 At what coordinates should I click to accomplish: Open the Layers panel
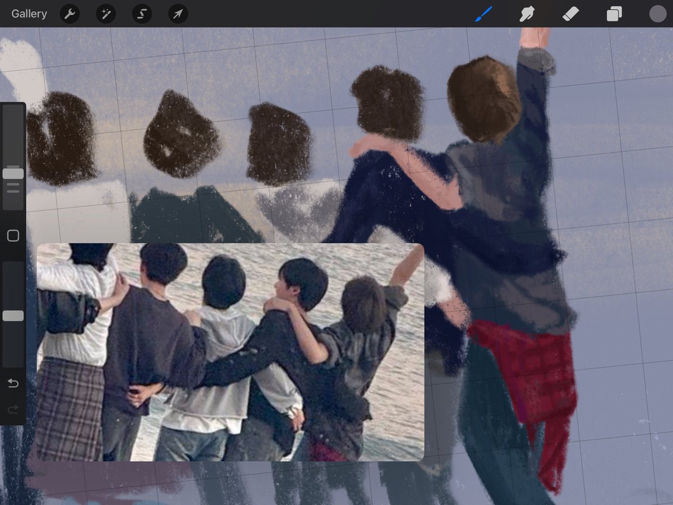pos(614,14)
